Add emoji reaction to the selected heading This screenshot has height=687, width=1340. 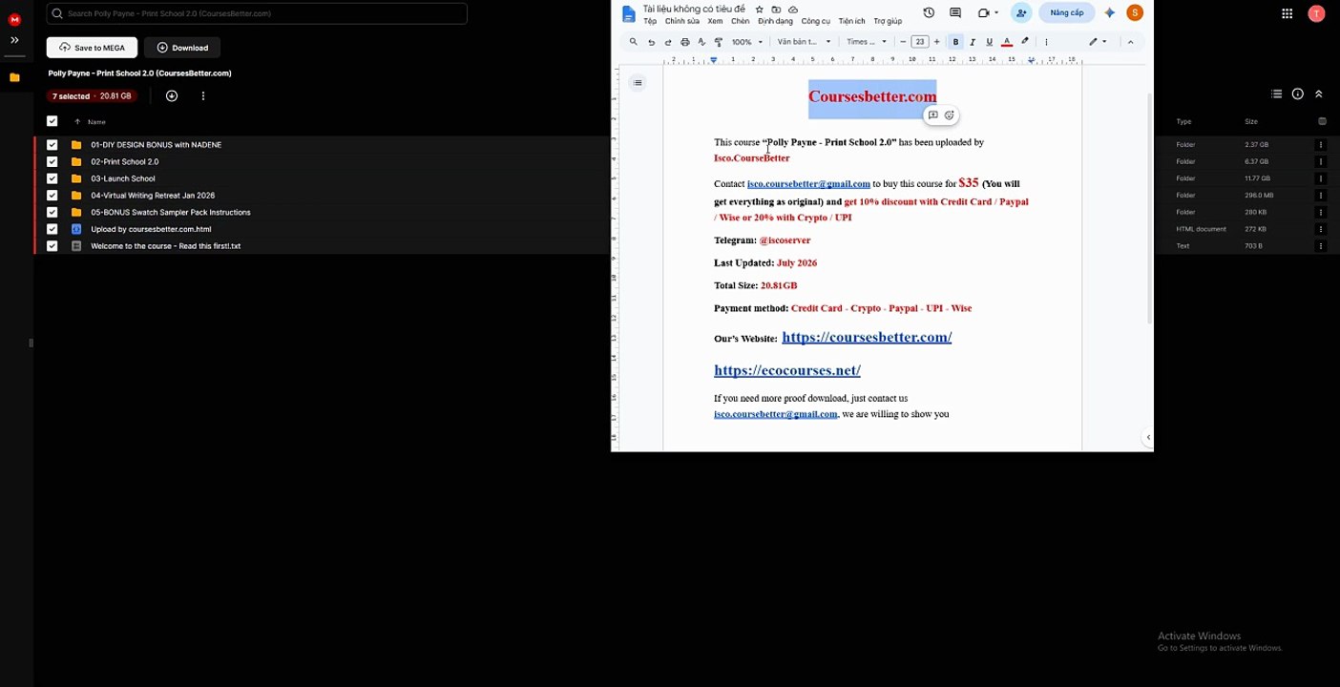coord(949,115)
